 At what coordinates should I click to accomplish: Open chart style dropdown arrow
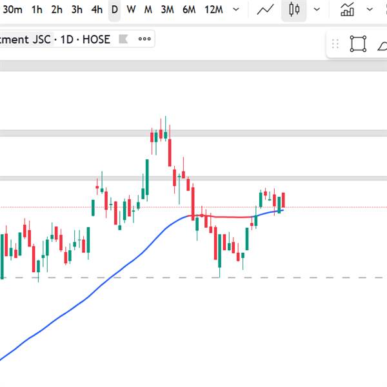(x=317, y=10)
